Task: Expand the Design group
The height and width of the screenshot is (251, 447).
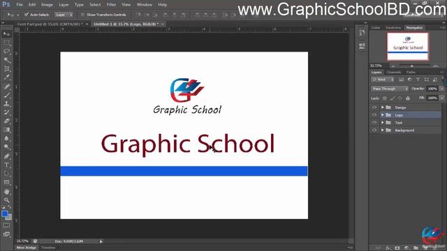Action: 383,107
